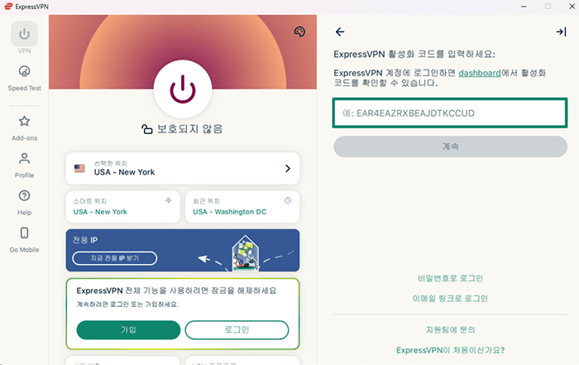Expand selected location USA - New York

(183, 169)
